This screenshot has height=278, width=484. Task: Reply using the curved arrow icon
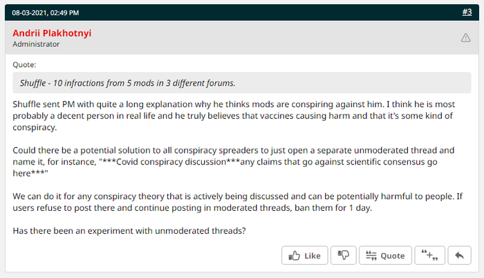coord(459,255)
